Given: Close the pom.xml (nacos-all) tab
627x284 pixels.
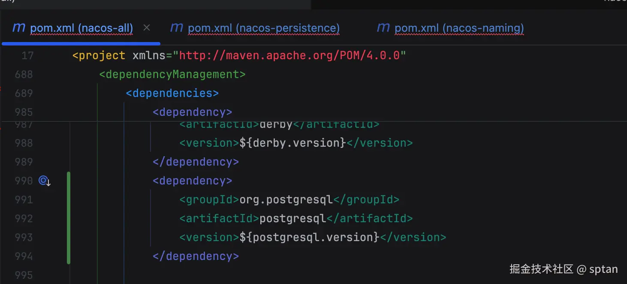Looking at the screenshot, I should (x=147, y=28).
